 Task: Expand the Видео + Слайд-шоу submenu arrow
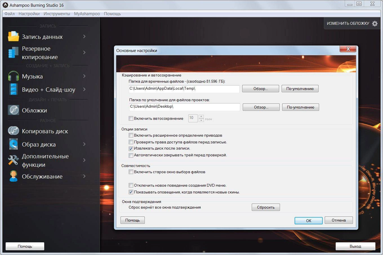pos(84,89)
